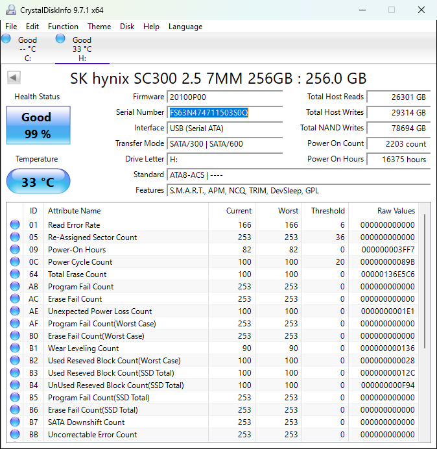Screen dimensions: 437x449
Task: Click the Current column header
Action: click(x=232, y=211)
